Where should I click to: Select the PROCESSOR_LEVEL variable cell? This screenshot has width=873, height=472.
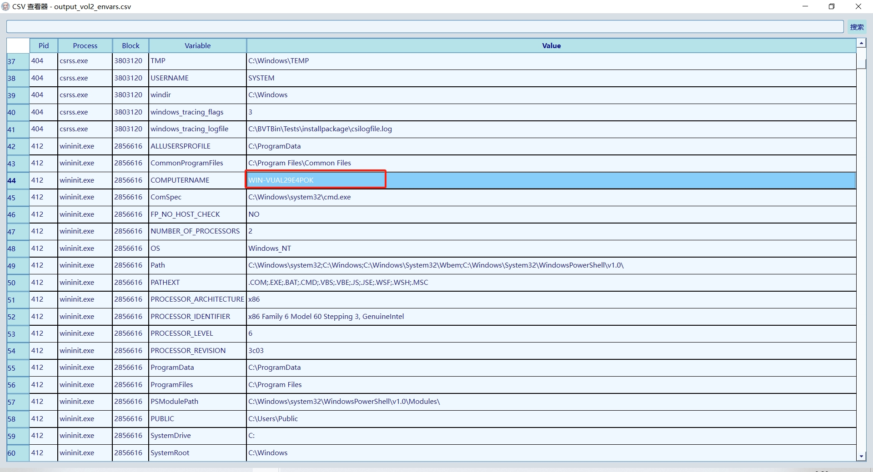pyautogui.click(x=197, y=333)
